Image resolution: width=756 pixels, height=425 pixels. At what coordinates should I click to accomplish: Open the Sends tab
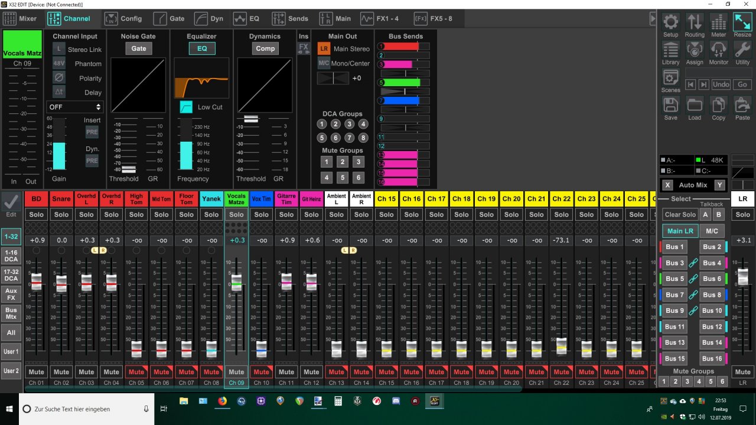point(290,18)
